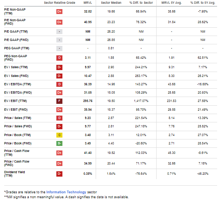Select the Price / Cash Flow (TTM) row label
This screenshot has height=202, width=219.
coord(17,153)
